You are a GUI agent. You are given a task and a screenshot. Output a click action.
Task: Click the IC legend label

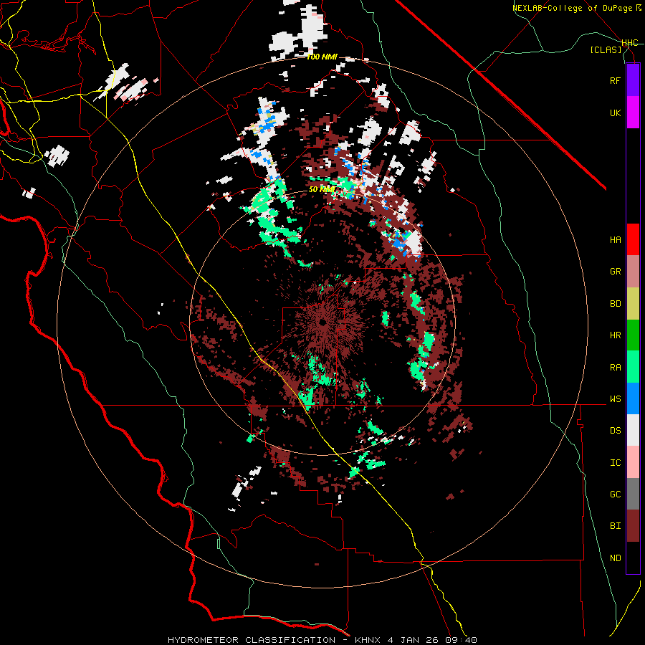[615, 463]
